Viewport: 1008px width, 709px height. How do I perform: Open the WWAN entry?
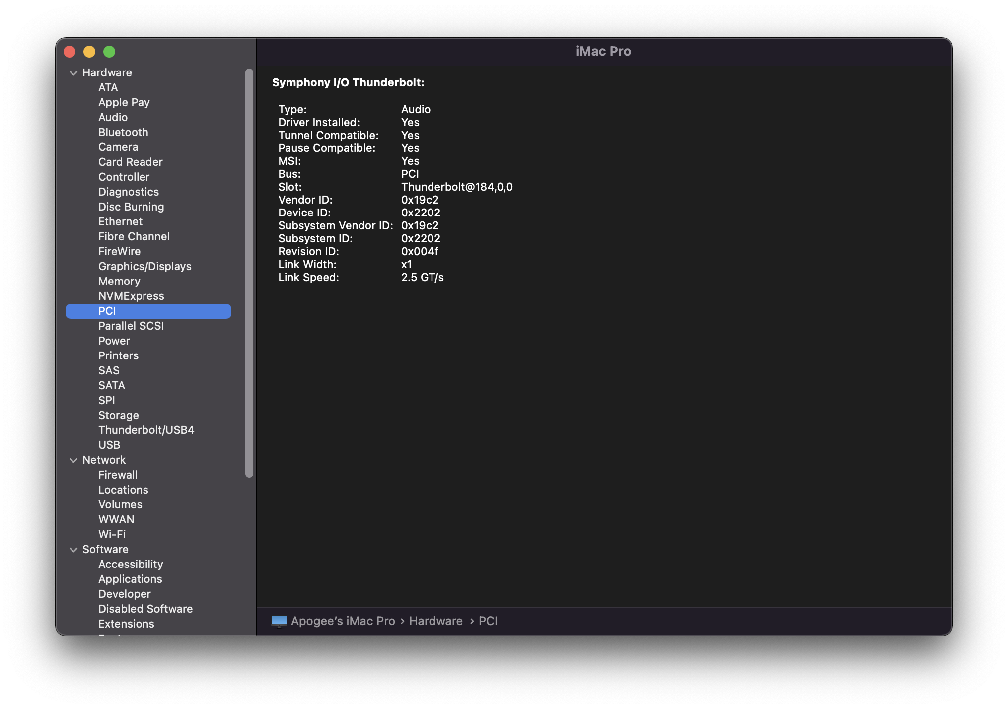(x=116, y=520)
